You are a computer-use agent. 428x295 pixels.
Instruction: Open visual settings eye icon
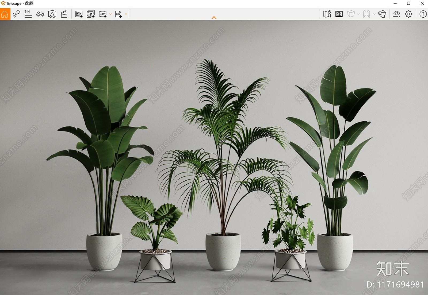tap(397, 14)
